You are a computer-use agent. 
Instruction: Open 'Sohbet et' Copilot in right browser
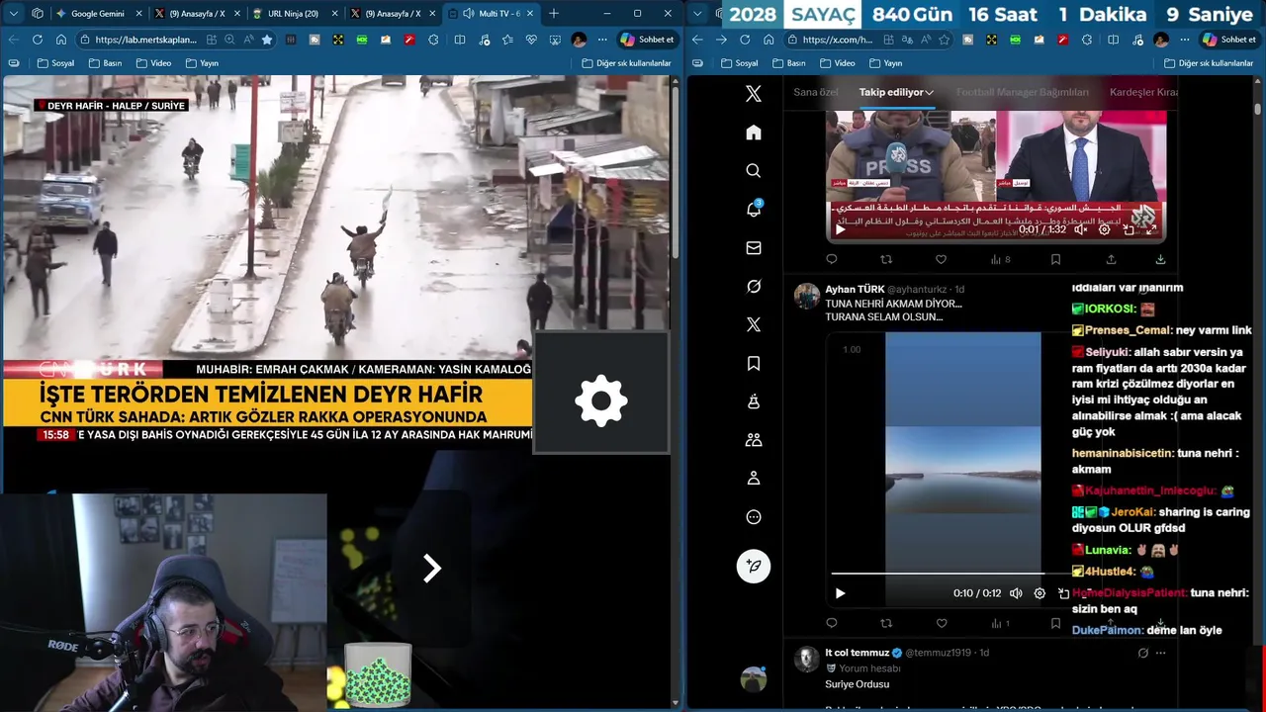pyautogui.click(x=1228, y=40)
